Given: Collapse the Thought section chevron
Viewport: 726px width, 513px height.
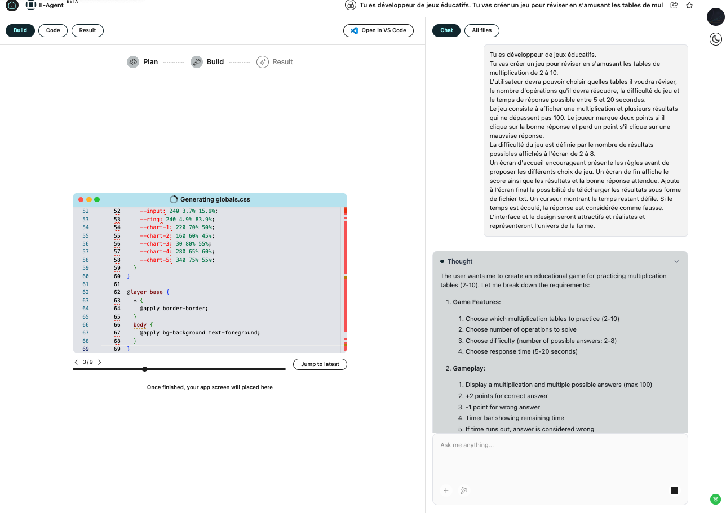Looking at the screenshot, I should pyautogui.click(x=676, y=261).
